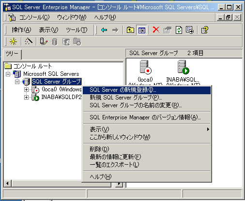
Task: Go up one level folder icon
Action: [x=130, y=30]
